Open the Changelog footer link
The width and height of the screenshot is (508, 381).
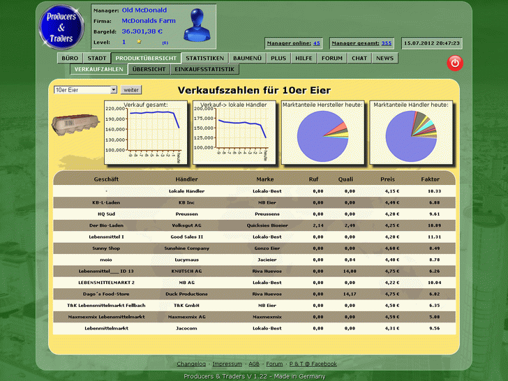(x=191, y=364)
